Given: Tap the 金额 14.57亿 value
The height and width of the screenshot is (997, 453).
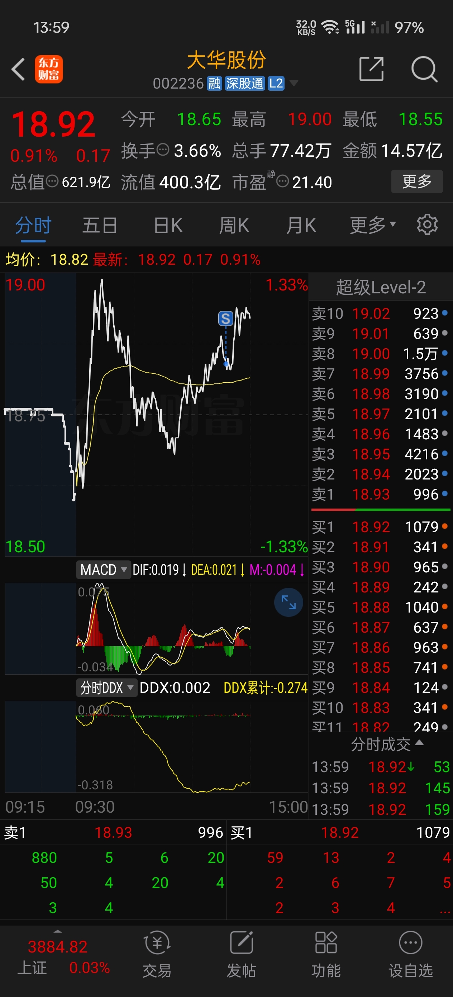Looking at the screenshot, I should 412,151.
